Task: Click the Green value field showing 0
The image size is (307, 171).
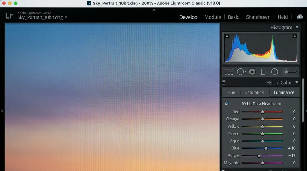Action: pyautogui.click(x=294, y=134)
